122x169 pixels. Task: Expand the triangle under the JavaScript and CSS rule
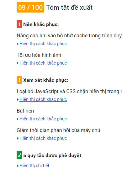(18, 100)
